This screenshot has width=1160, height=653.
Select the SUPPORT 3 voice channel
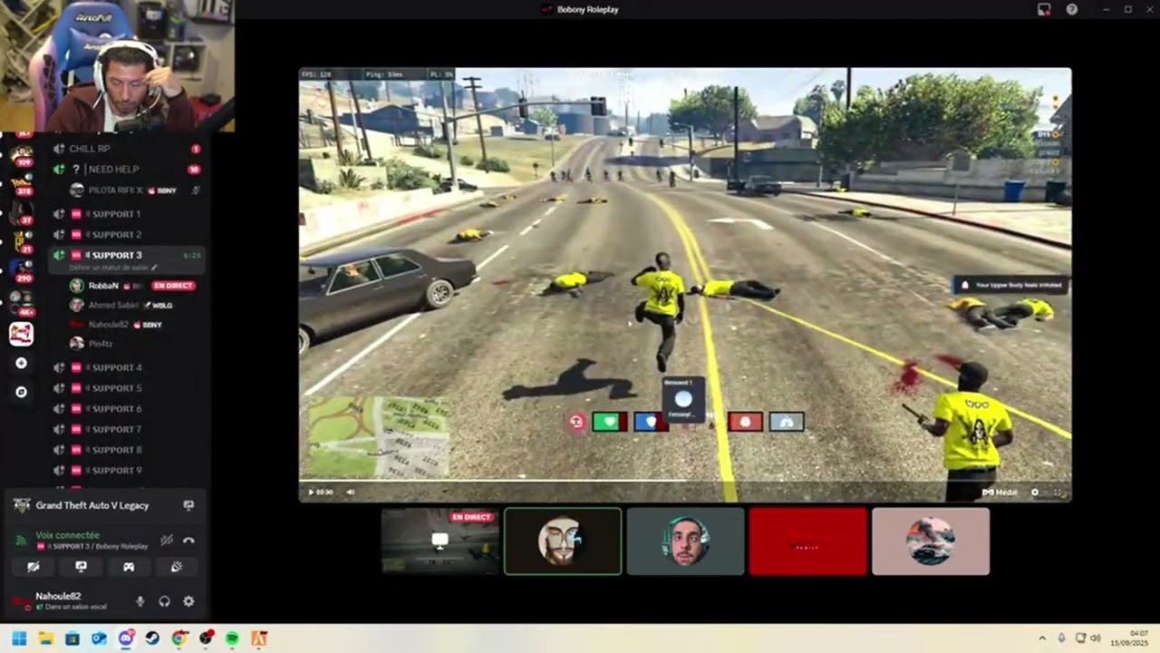point(127,256)
